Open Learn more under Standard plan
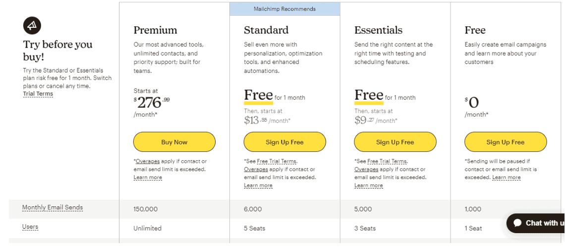The image size is (565, 250). (x=258, y=186)
